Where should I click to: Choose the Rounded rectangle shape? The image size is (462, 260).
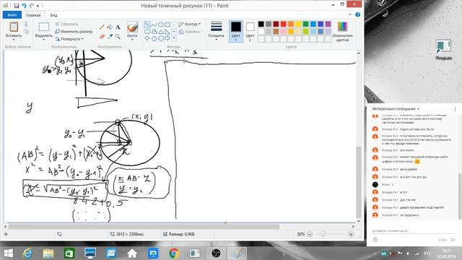pyautogui.click(x=147, y=31)
